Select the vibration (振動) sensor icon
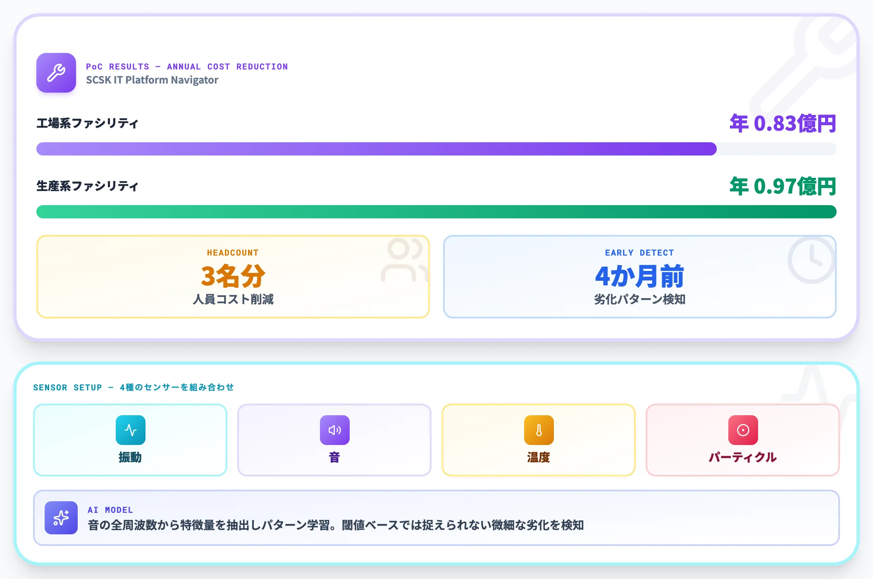The width and height of the screenshot is (873, 579). pyautogui.click(x=130, y=430)
